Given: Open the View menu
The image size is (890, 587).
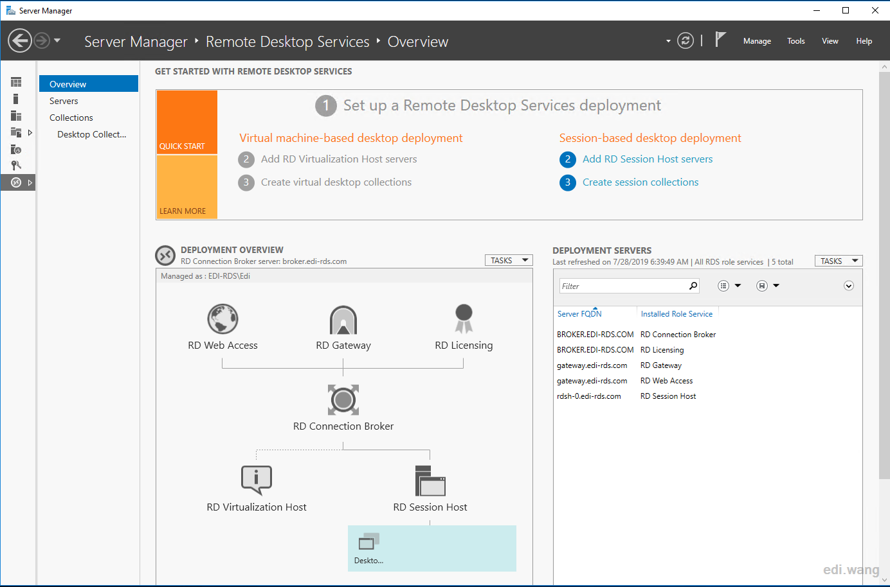Looking at the screenshot, I should point(830,41).
